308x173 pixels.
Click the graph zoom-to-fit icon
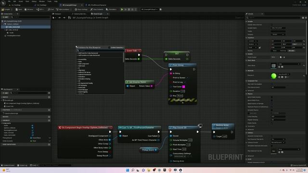(69, 18)
